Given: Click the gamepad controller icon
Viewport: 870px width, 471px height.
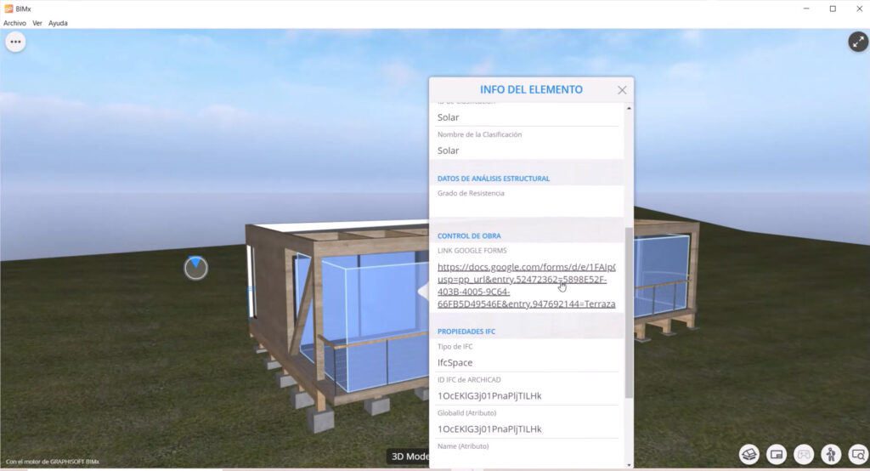Looking at the screenshot, I should tap(804, 454).
